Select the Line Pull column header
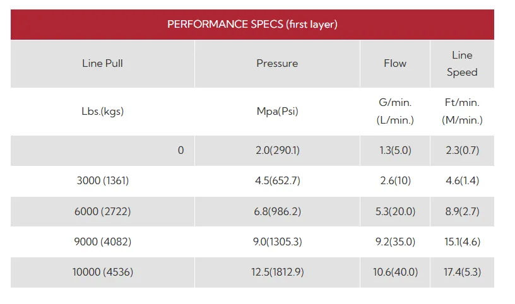Screen dimensions: 515x304 tap(102, 64)
